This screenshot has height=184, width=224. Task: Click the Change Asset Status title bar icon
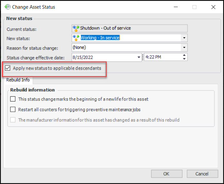tap(7, 7)
